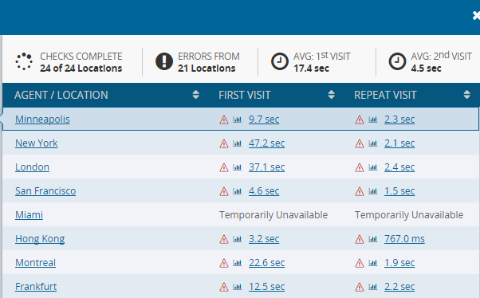
Task: Open Montreal repeat visit chart icon
Action: coord(373,262)
